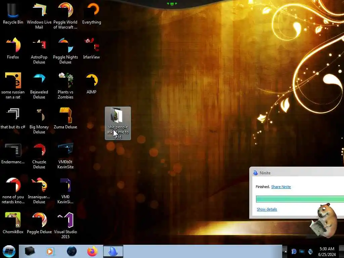Open Plants vs Zombies shortcut
The image size is (344, 258).
(66, 86)
